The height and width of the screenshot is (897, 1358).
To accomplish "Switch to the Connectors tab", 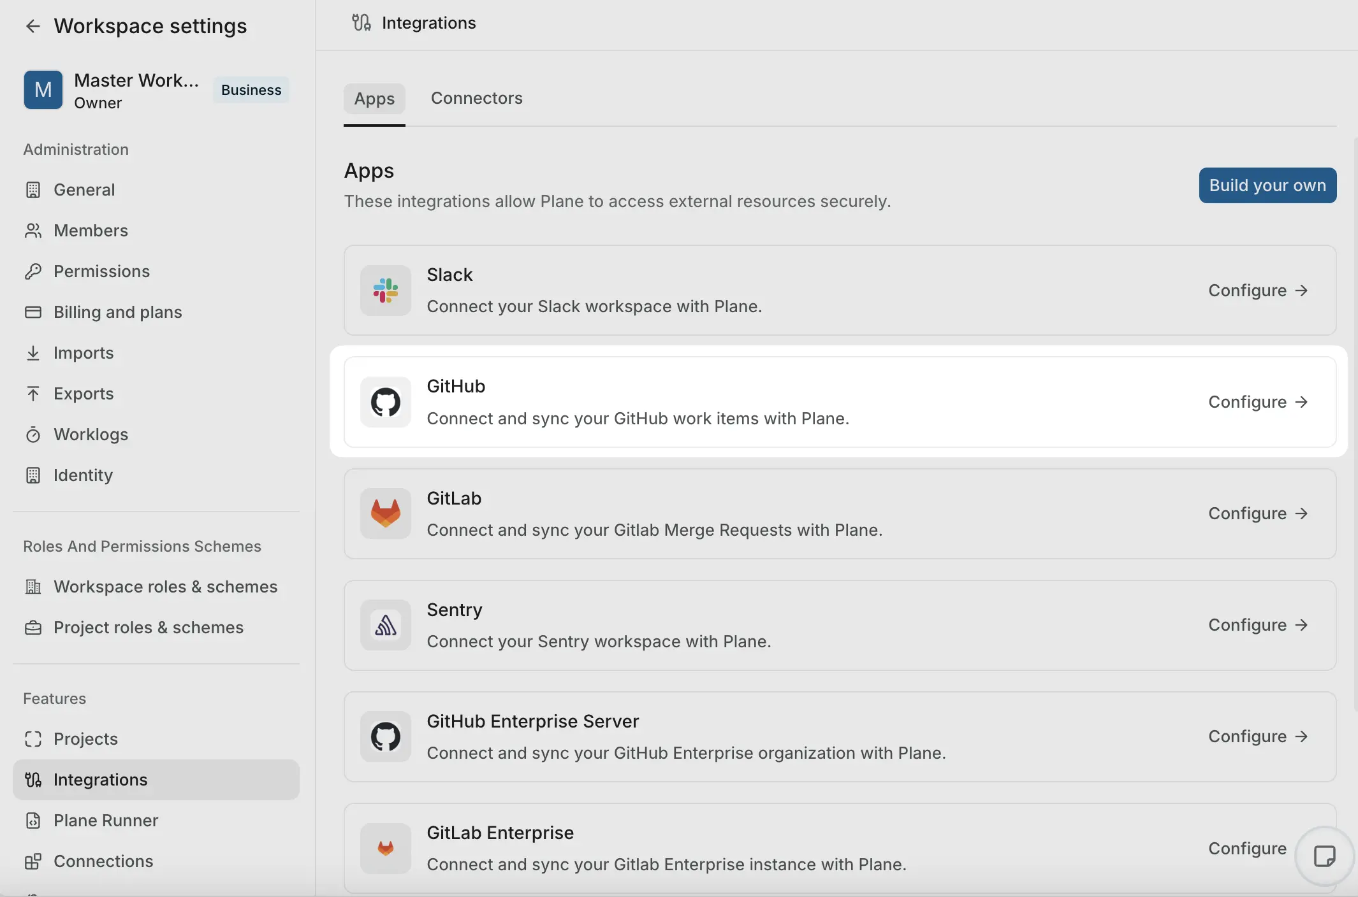I will (x=477, y=98).
